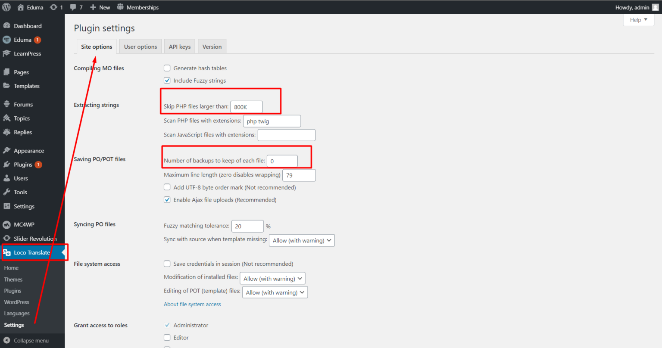662x348 pixels.
Task: Click the updates icon in admin bar
Action: [x=53, y=7]
